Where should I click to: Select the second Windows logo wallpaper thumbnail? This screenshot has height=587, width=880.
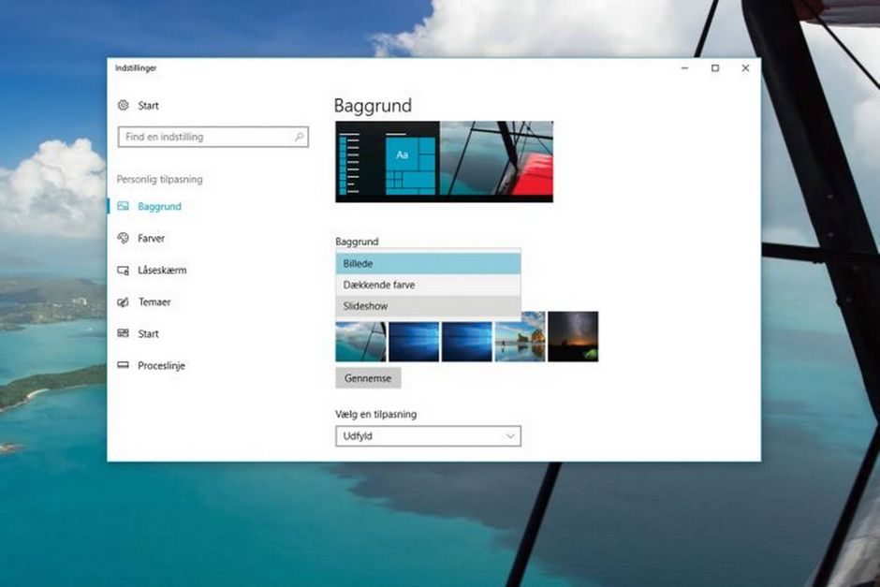click(x=467, y=341)
